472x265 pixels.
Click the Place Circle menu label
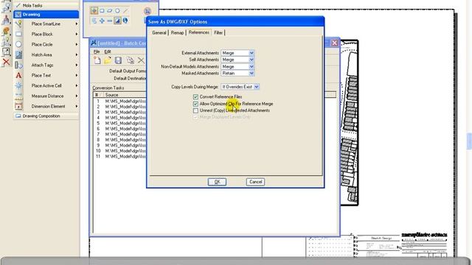click(42, 44)
